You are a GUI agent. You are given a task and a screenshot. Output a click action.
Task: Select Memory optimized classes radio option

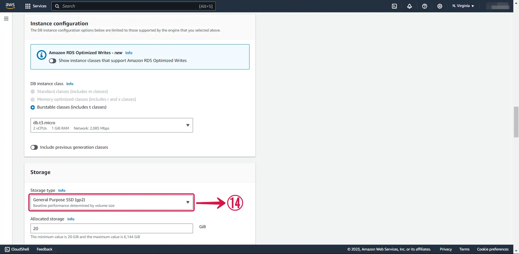[x=33, y=99]
